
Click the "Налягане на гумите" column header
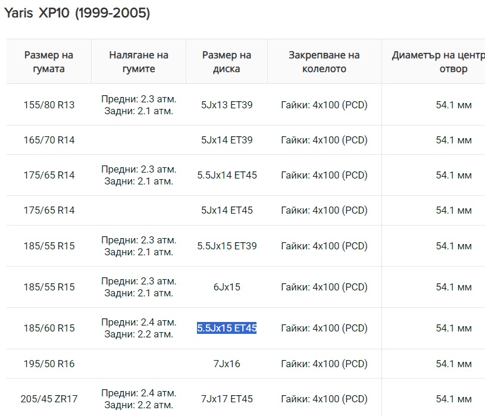pos(139,62)
